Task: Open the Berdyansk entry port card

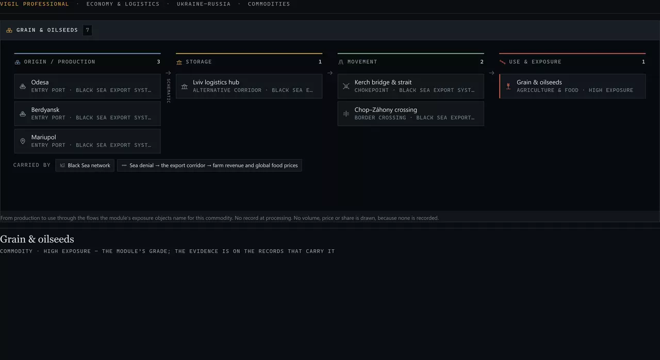Action: [x=88, y=114]
